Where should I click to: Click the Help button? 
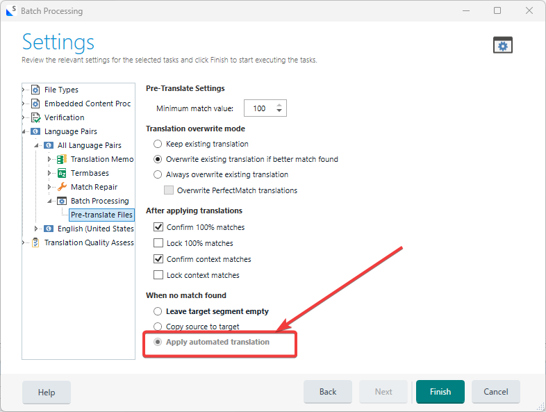pyautogui.click(x=47, y=392)
